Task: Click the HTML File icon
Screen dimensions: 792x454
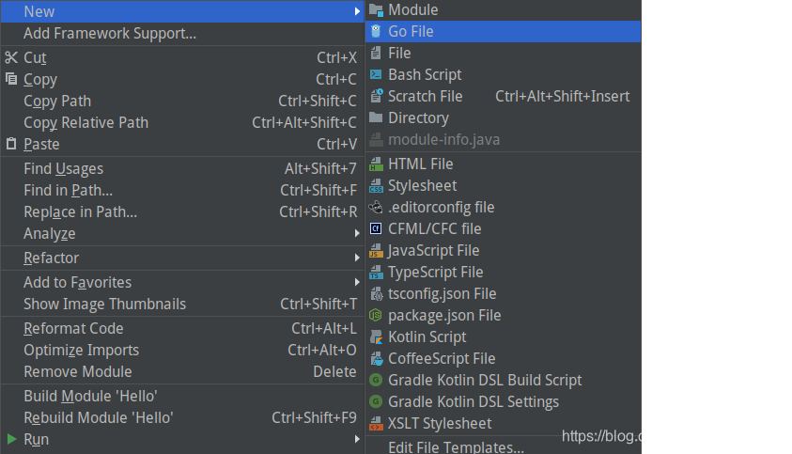Action: 376,164
